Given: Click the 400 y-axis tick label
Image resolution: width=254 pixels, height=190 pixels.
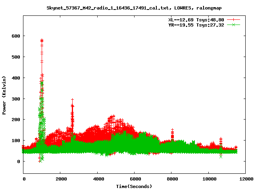Looking at the screenshot, I should tap(16, 78).
